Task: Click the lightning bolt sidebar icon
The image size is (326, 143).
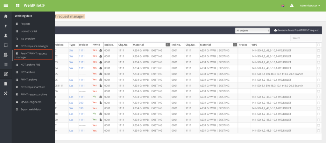Action: pyautogui.click(x=6, y=26)
